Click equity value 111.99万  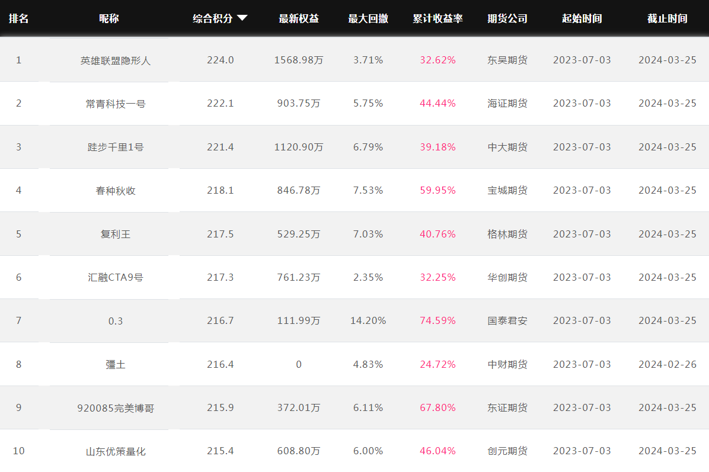[x=298, y=321]
